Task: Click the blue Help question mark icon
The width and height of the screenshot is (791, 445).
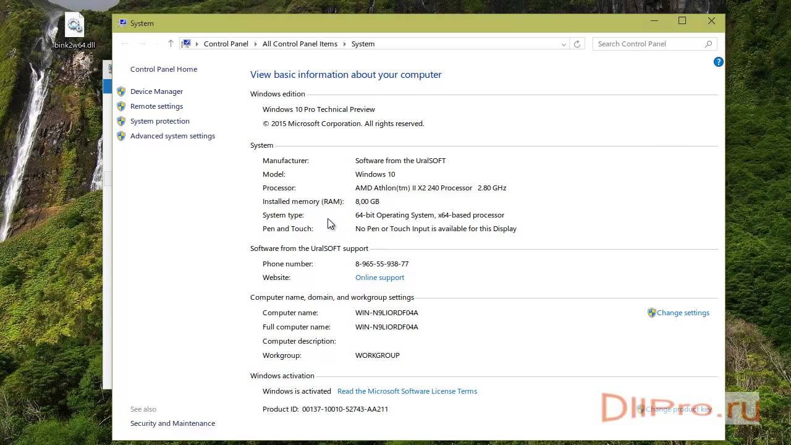Action: pyautogui.click(x=718, y=62)
